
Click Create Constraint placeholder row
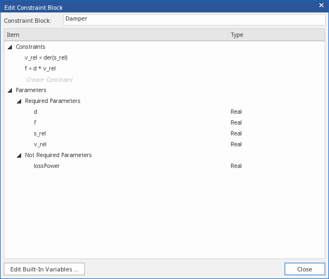pos(49,80)
